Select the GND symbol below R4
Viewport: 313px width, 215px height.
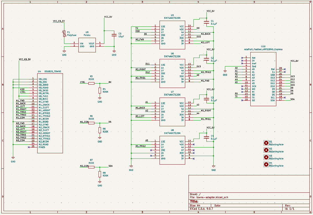[x=100, y=98]
